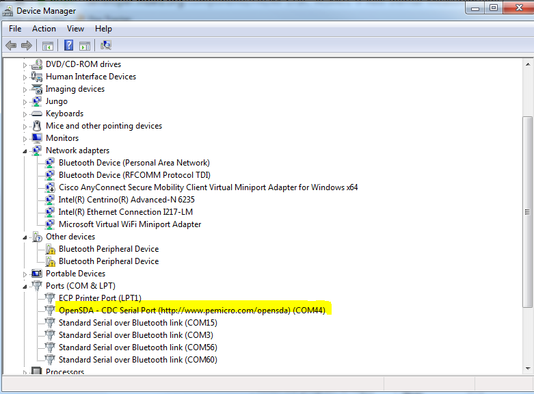Collapse the Network adapters category
This screenshot has height=394, width=534.
26,151
